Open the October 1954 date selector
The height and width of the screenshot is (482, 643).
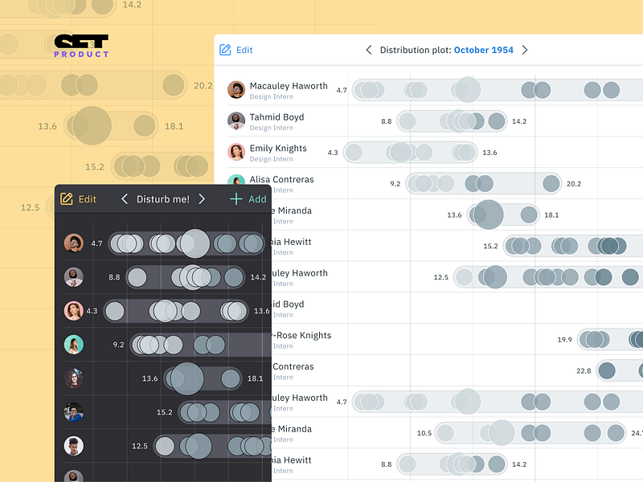coord(484,50)
